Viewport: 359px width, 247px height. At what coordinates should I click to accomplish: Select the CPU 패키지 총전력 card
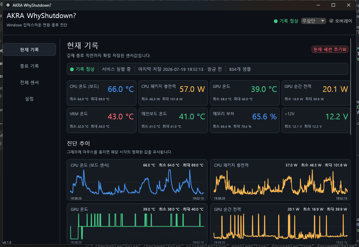coord(173,93)
